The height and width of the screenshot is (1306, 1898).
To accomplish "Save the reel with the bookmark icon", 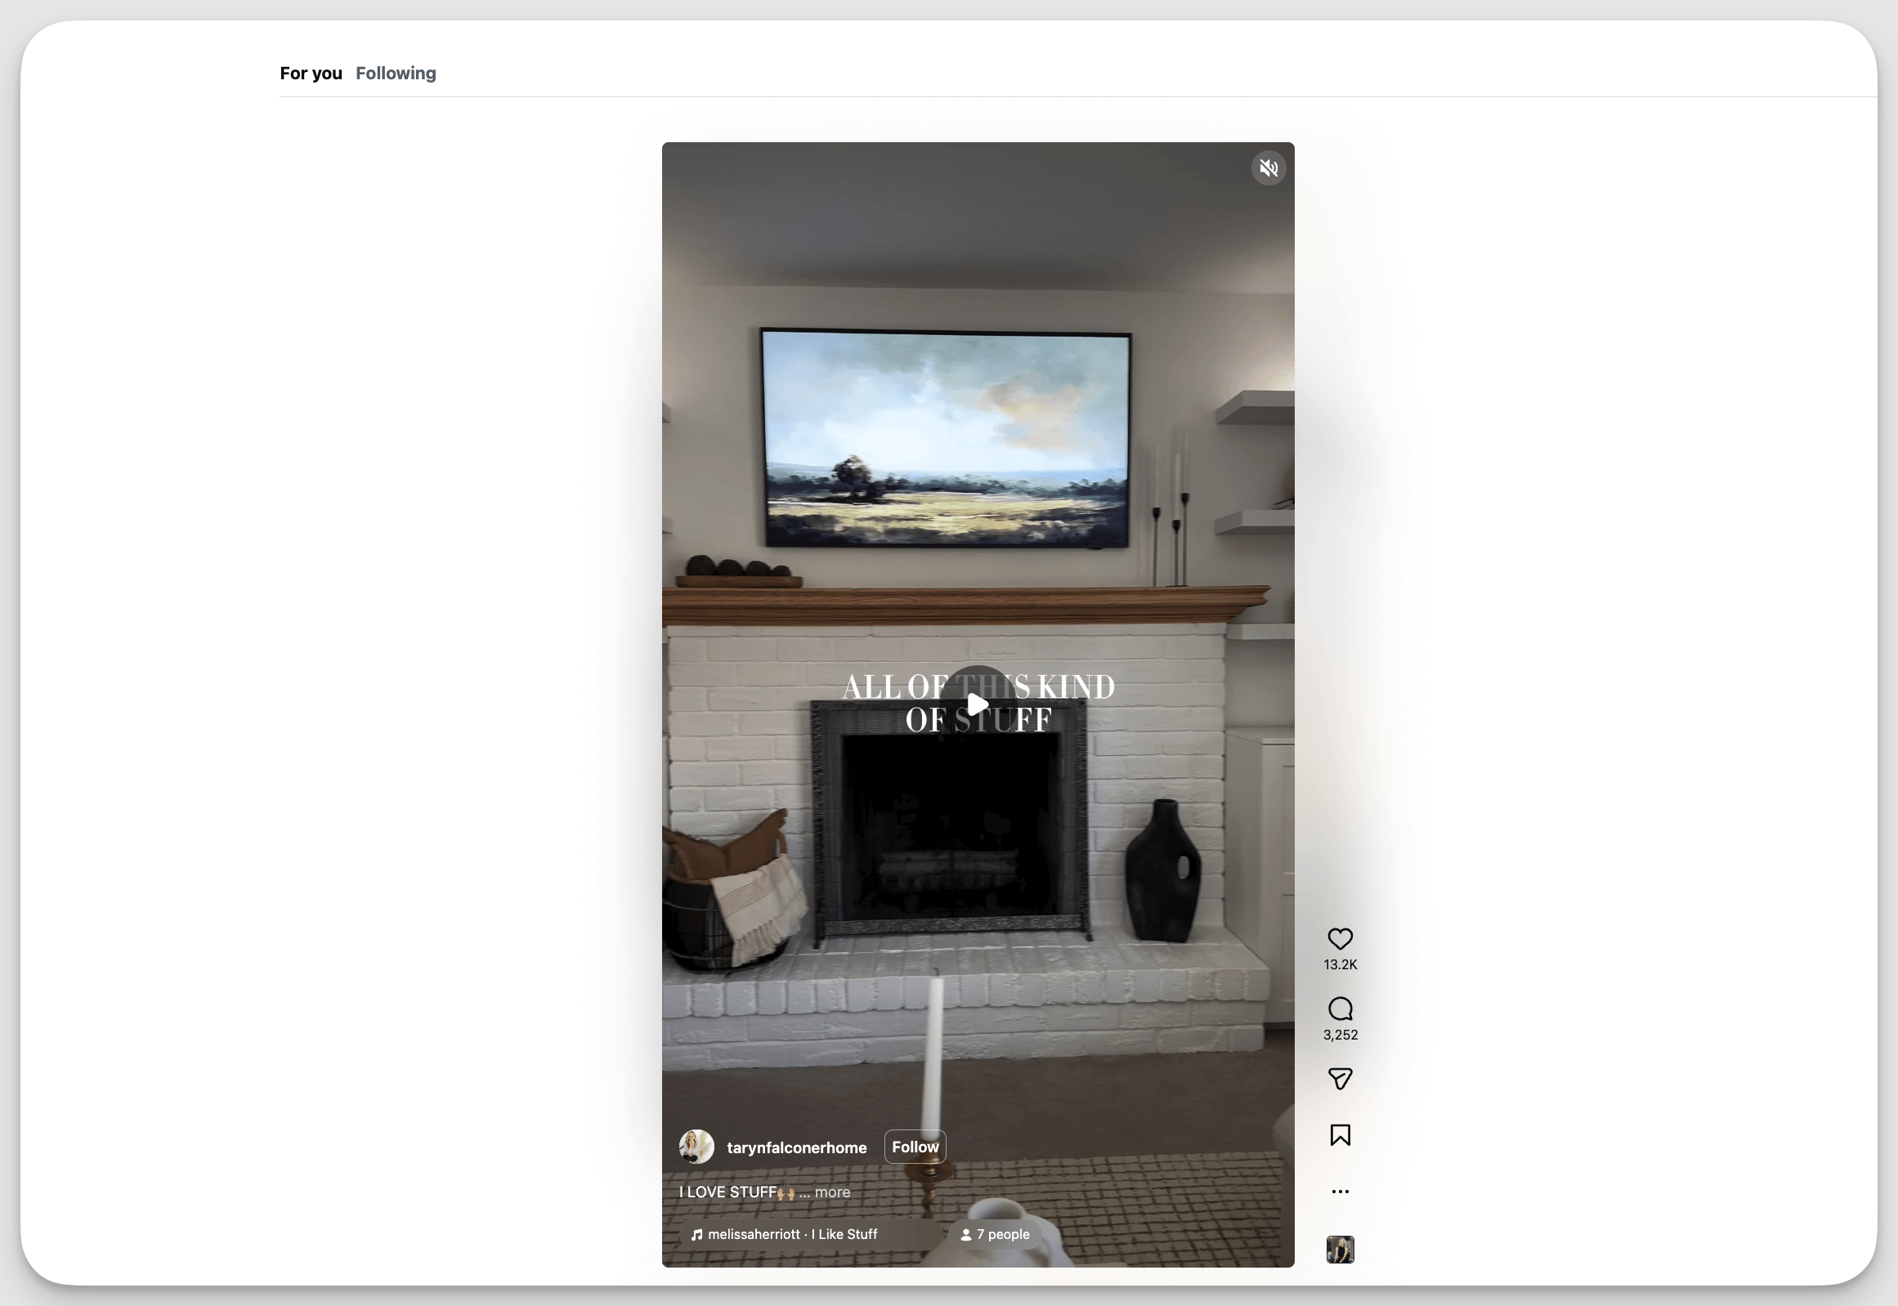I will (x=1339, y=1135).
